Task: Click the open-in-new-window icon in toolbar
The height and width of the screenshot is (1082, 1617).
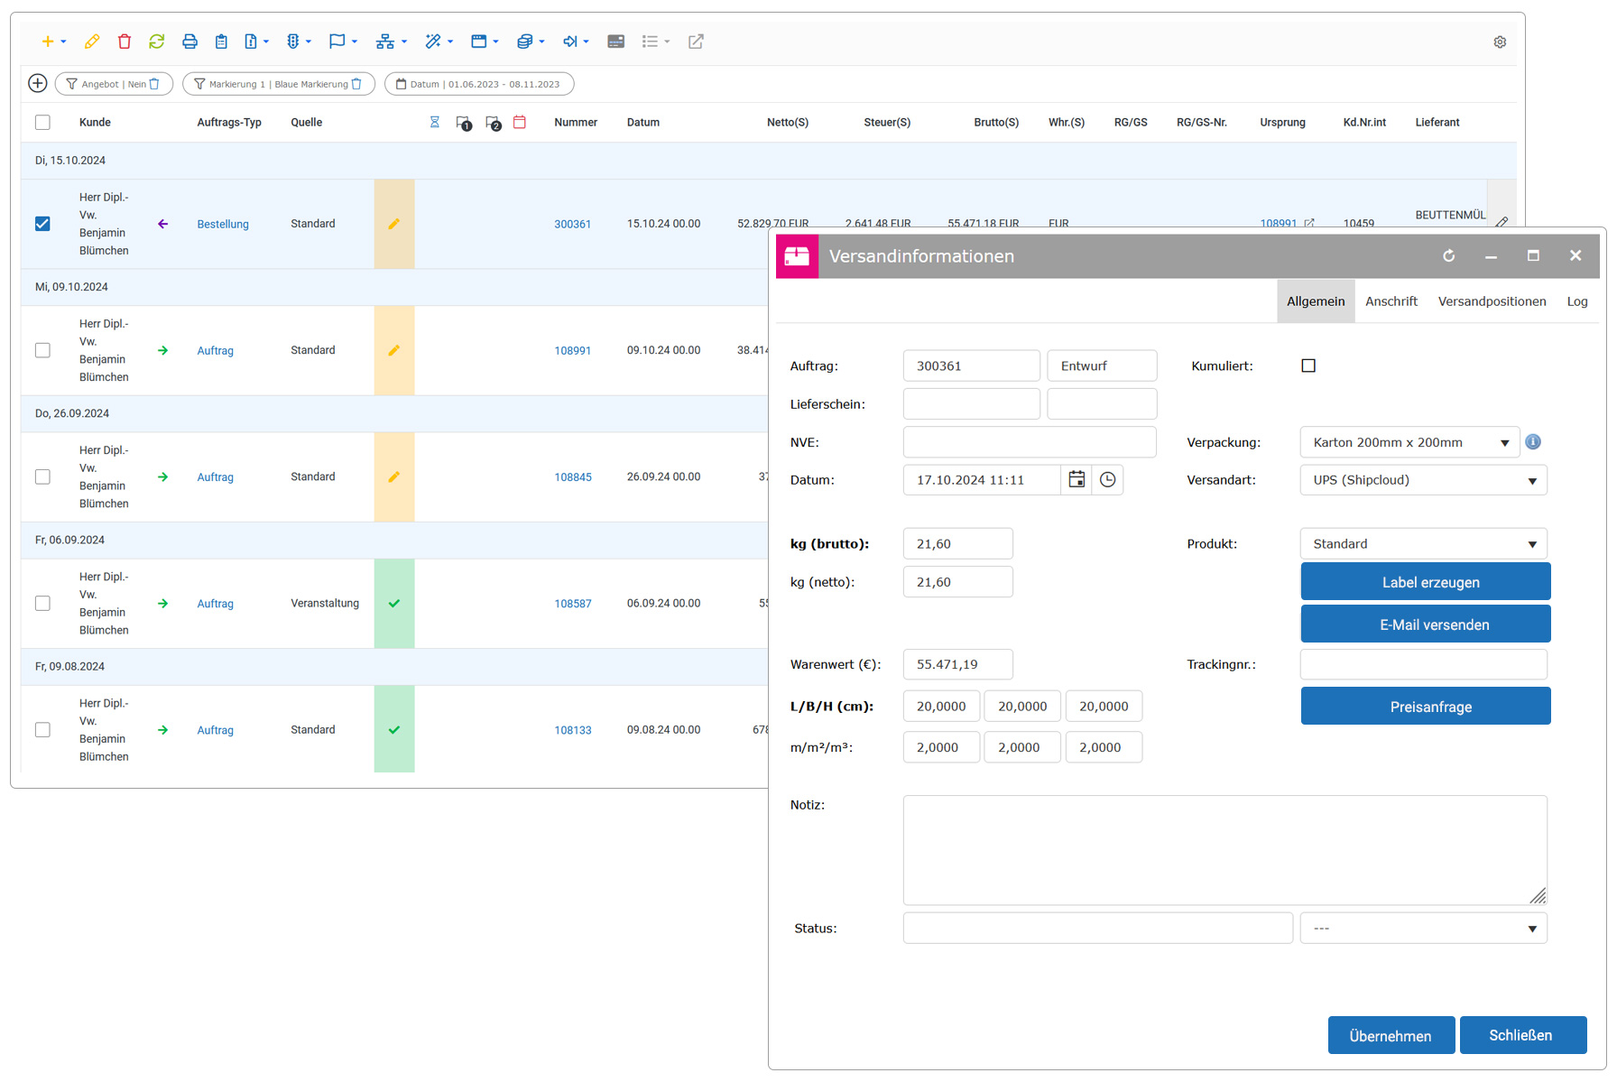Action: point(696,42)
